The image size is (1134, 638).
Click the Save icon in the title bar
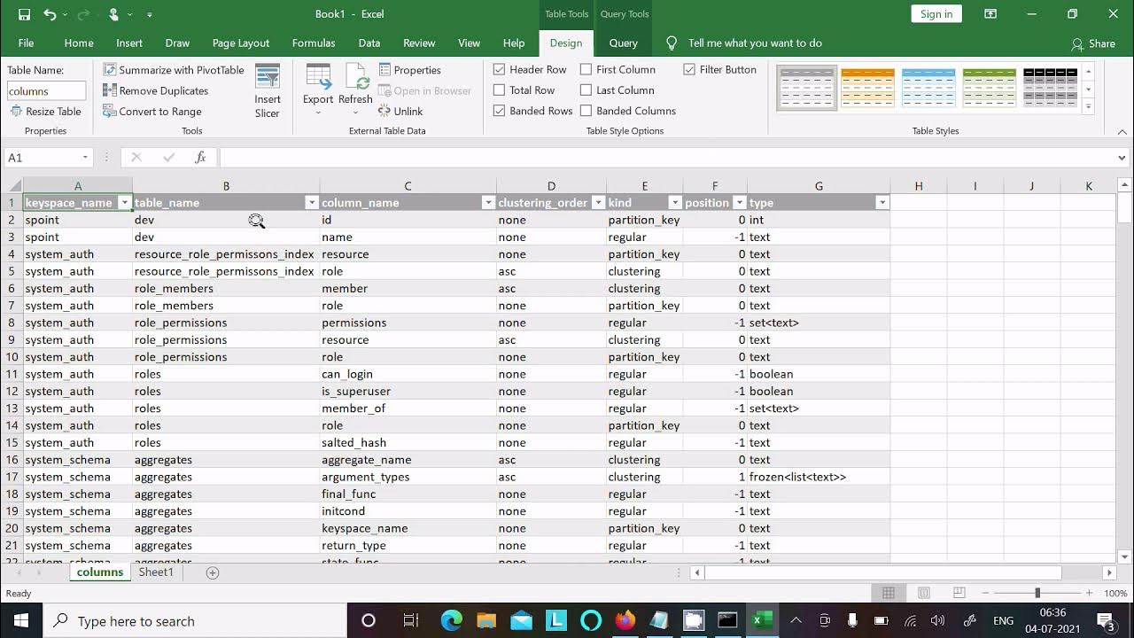[x=24, y=14]
